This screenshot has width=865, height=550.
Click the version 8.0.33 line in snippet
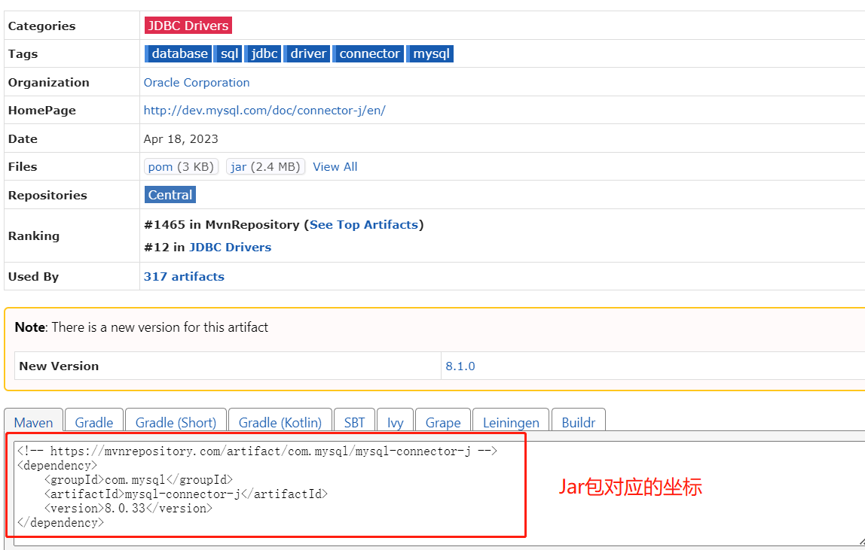tap(128, 508)
